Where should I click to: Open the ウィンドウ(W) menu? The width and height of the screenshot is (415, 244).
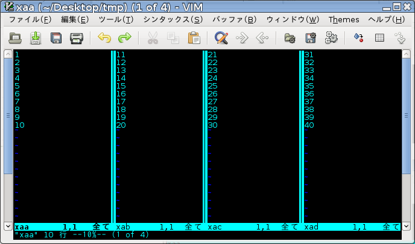coord(293,19)
